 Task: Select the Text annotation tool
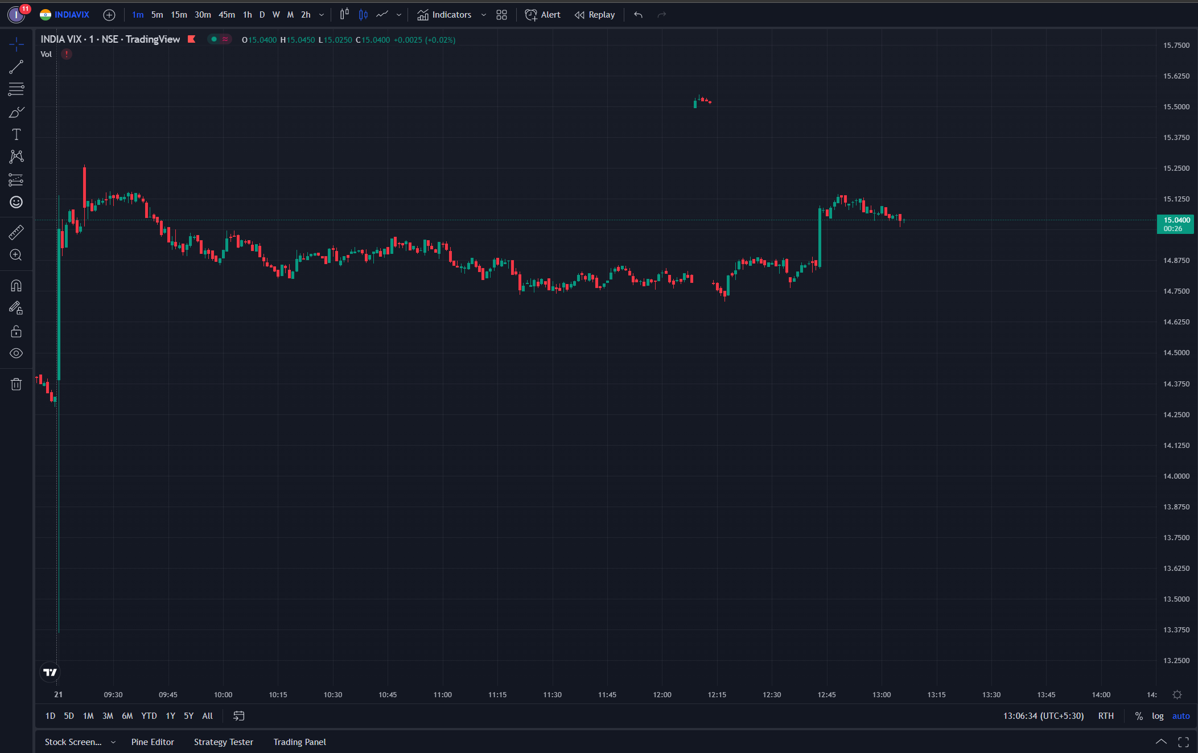[16, 134]
